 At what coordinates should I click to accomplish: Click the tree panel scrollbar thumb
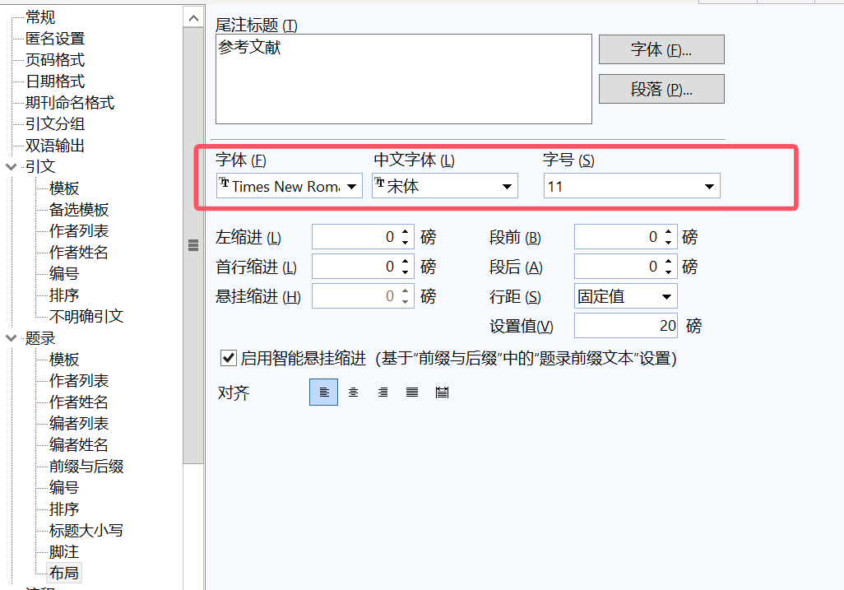[x=194, y=245]
